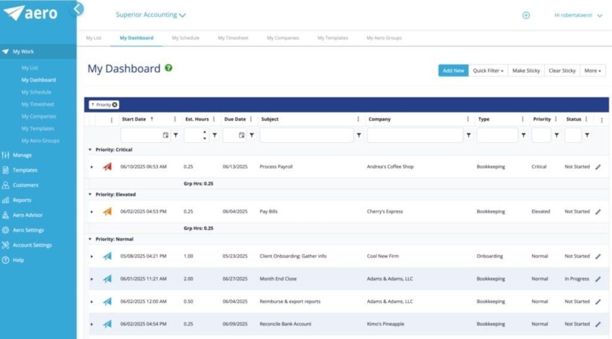This screenshot has height=339, width=612.
Task: Click the Subject filter text field
Action: pos(307,135)
